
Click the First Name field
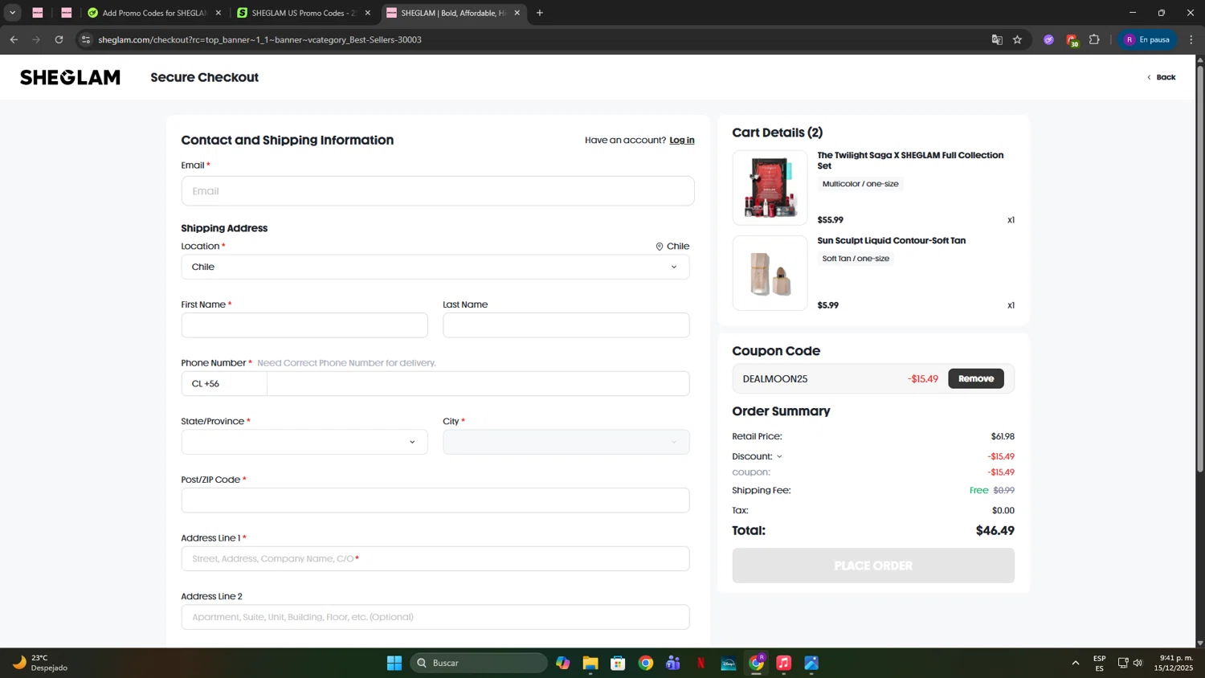point(304,325)
